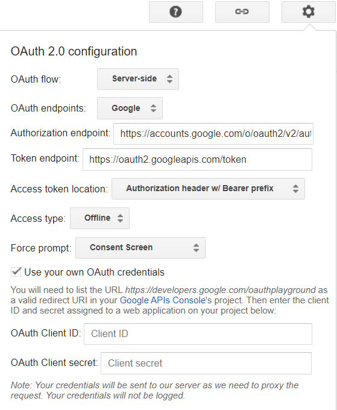The image size is (337, 410).
Task: Follow the Google APIs Console link
Action: click(163, 300)
